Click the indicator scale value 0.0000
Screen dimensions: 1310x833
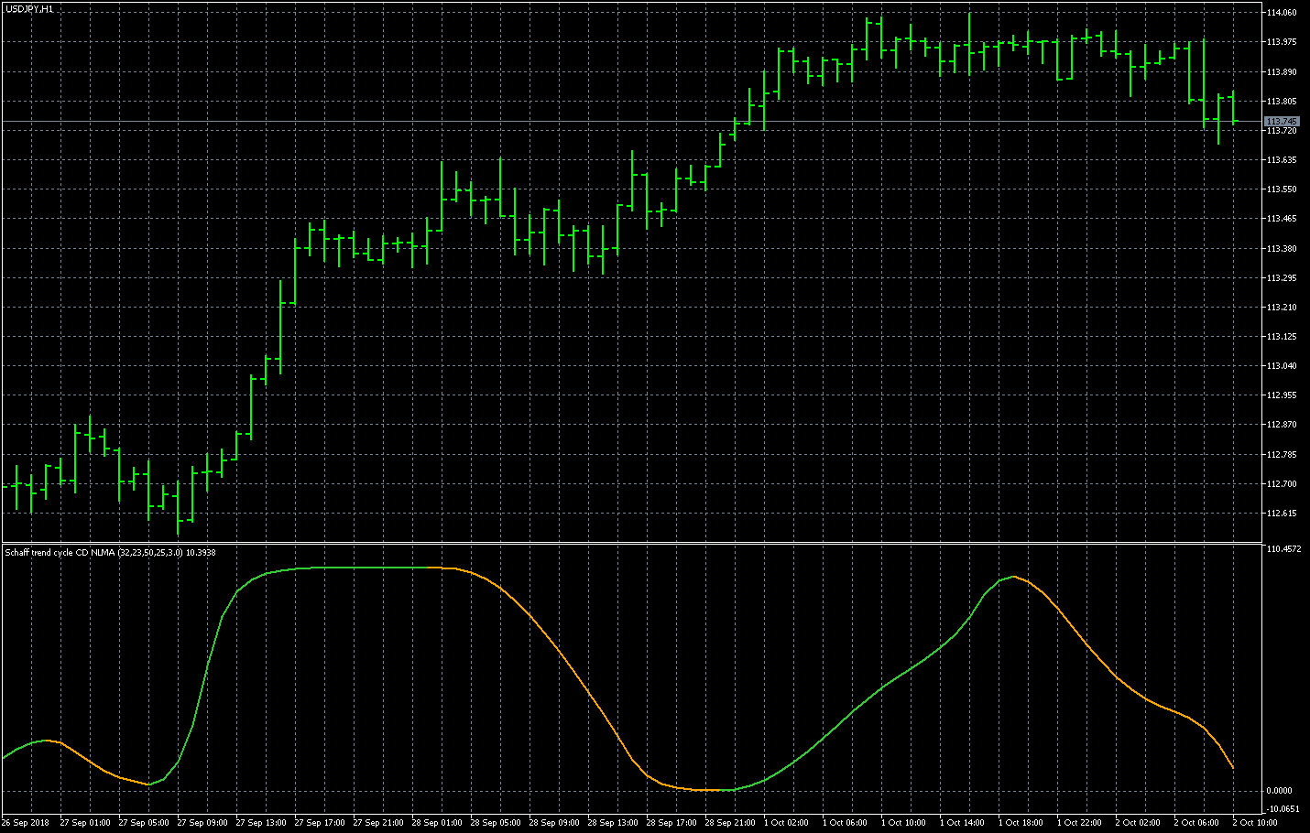1279,791
